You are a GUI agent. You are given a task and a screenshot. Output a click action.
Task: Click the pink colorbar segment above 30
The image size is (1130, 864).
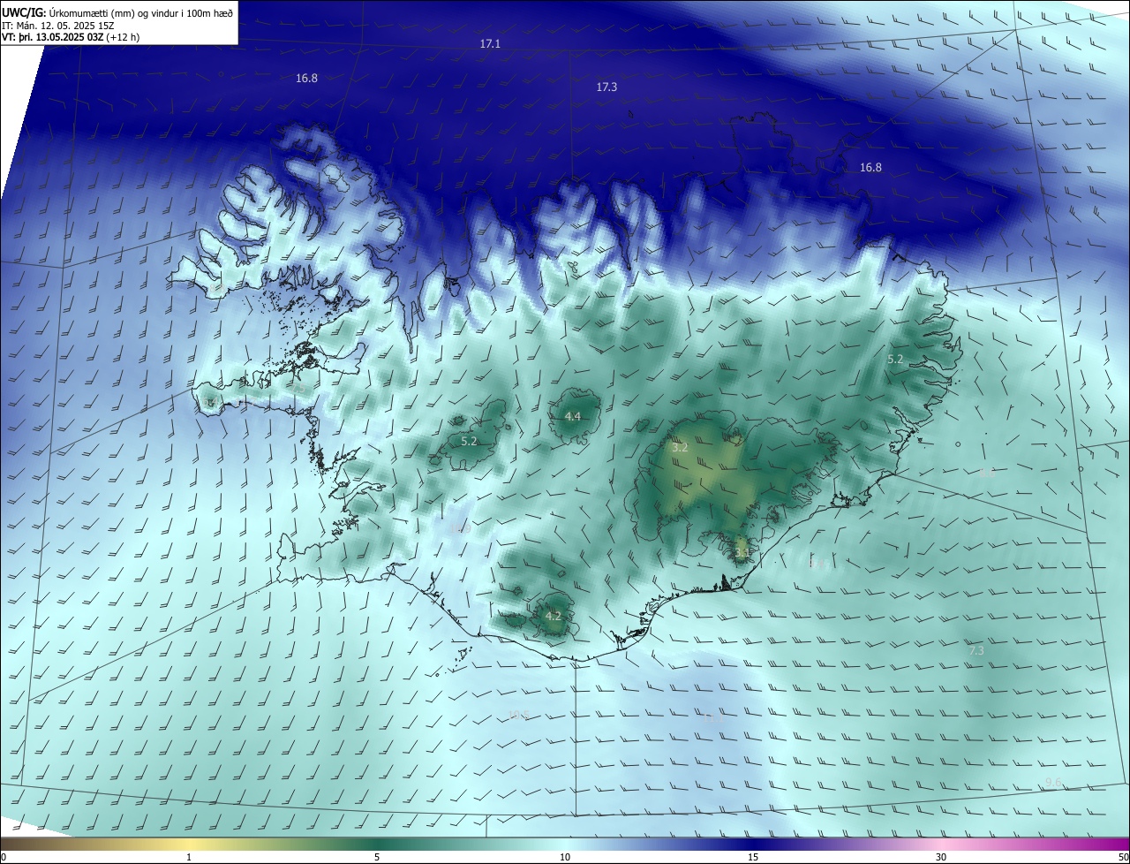point(941,844)
